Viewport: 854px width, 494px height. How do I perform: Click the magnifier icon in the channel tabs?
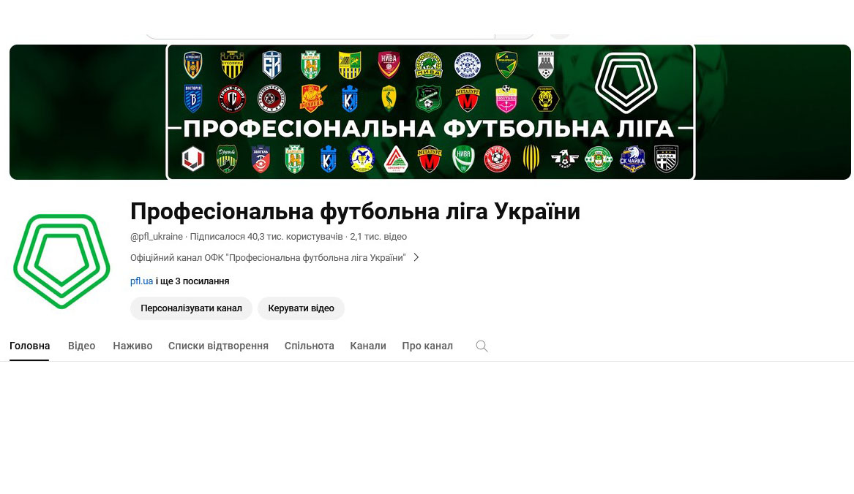tap(482, 346)
